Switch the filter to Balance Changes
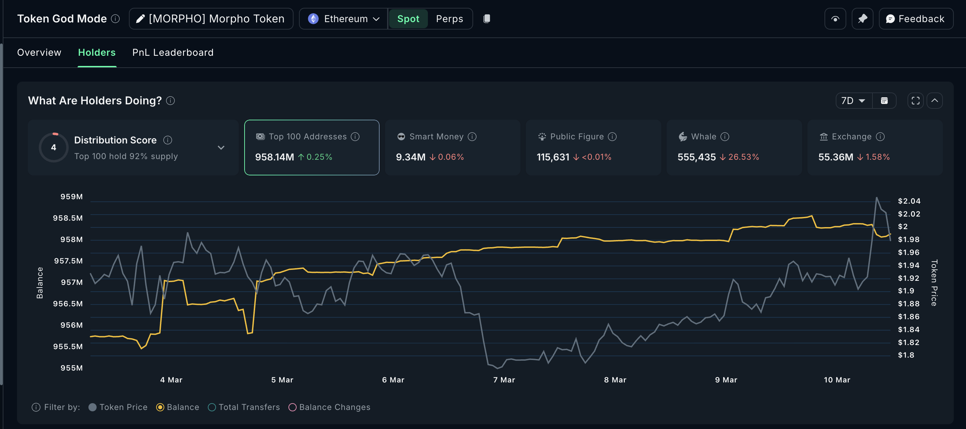This screenshot has height=429, width=966. (x=293, y=407)
